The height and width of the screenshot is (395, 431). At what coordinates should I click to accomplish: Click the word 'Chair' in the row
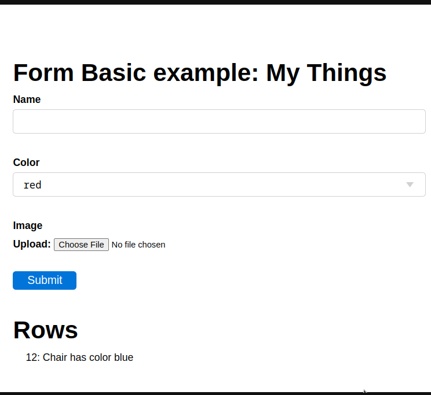pyautogui.click(x=55, y=357)
